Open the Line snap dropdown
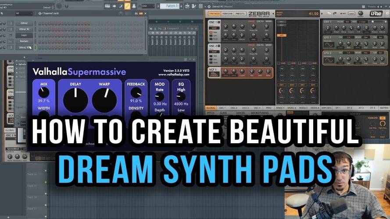This screenshot has height=219, width=390. (x=148, y=6)
